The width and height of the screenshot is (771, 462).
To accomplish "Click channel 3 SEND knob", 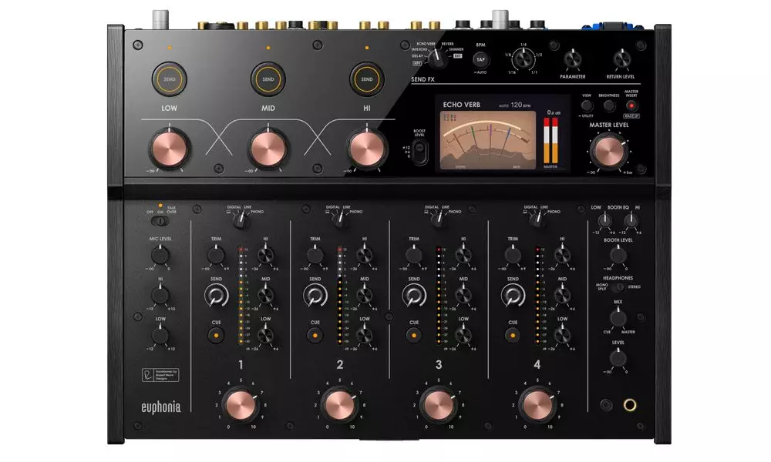I will tap(413, 296).
